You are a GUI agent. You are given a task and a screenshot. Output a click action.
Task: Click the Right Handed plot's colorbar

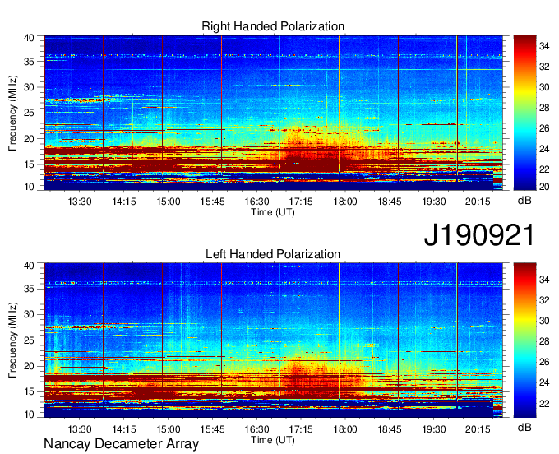(x=524, y=113)
